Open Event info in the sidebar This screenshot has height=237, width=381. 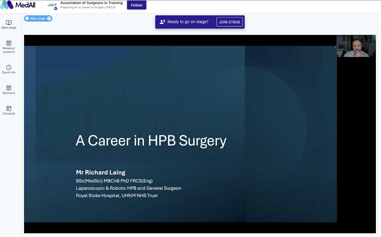[x=9, y=69]
